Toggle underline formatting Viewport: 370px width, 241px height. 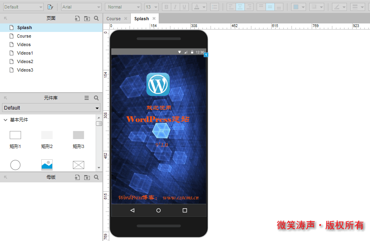click(x=184, y=7)
